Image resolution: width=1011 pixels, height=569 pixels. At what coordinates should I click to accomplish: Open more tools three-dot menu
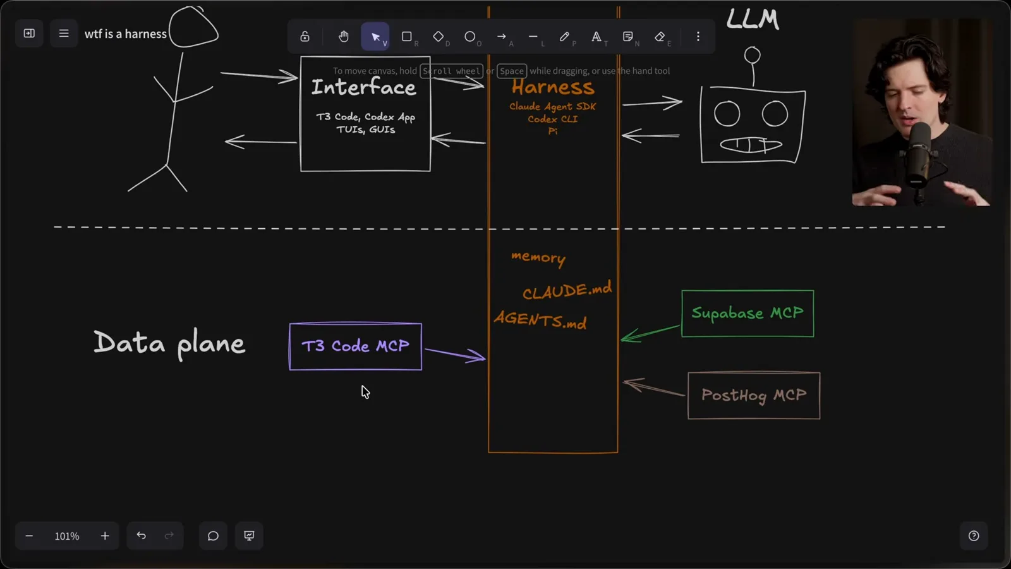698,37
